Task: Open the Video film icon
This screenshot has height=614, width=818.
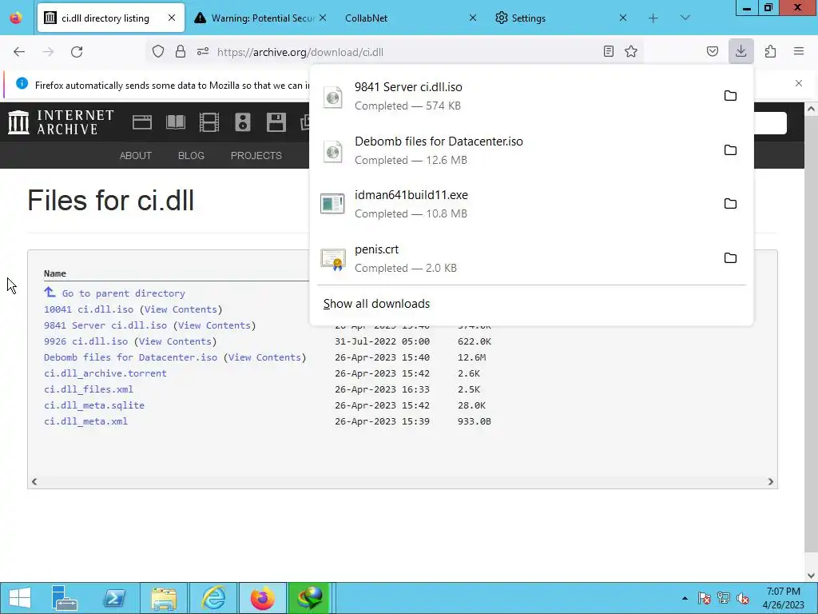Action: point(208,122)
